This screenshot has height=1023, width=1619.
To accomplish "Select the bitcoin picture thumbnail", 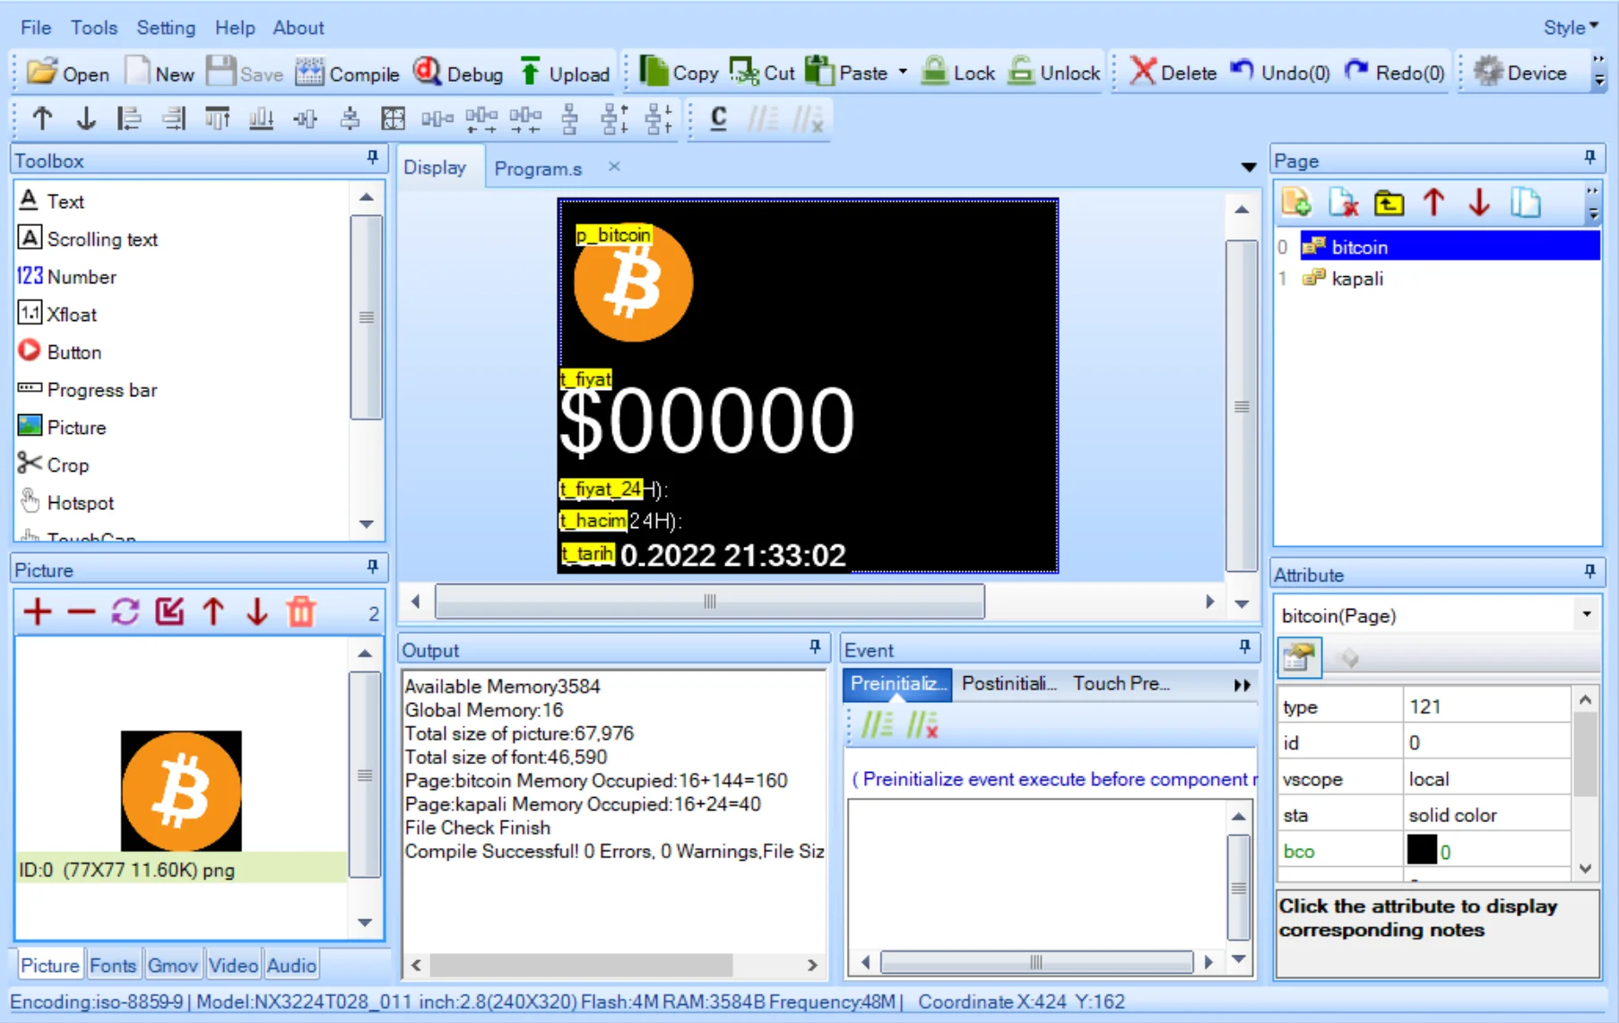I will (x=181, y=791).
